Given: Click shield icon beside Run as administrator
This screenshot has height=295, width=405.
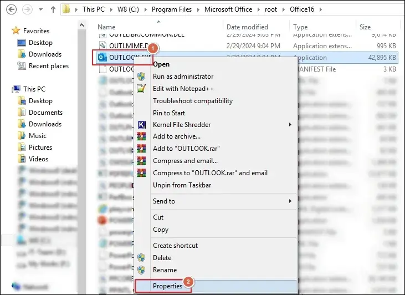Looking at the screenshot, I should [x=141, y=77].
